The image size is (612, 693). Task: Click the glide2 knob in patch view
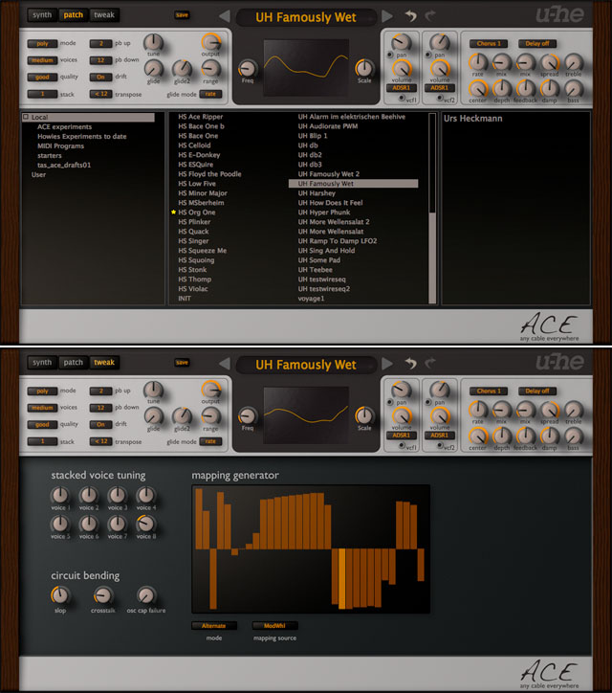click(x=182, y=69)
